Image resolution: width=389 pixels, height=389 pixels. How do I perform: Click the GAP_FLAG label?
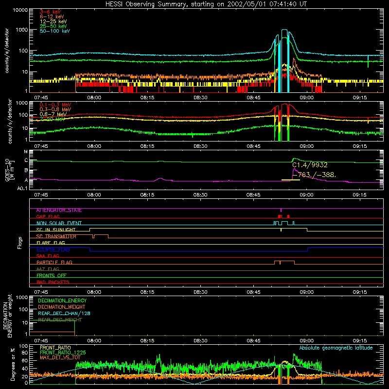(x=48, y=216)
